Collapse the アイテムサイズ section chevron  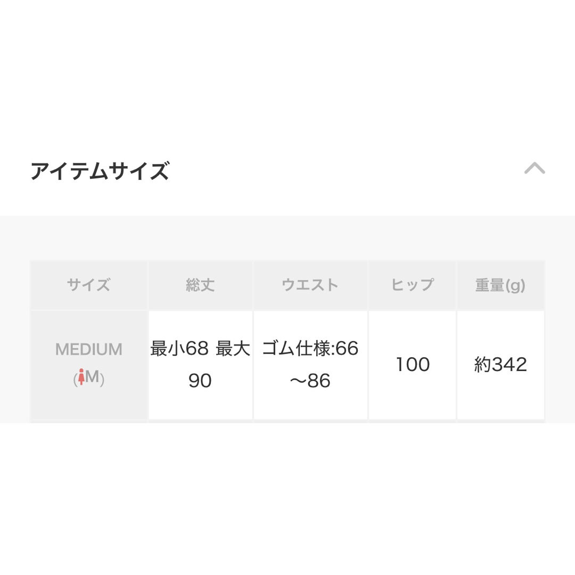(535, 168)
